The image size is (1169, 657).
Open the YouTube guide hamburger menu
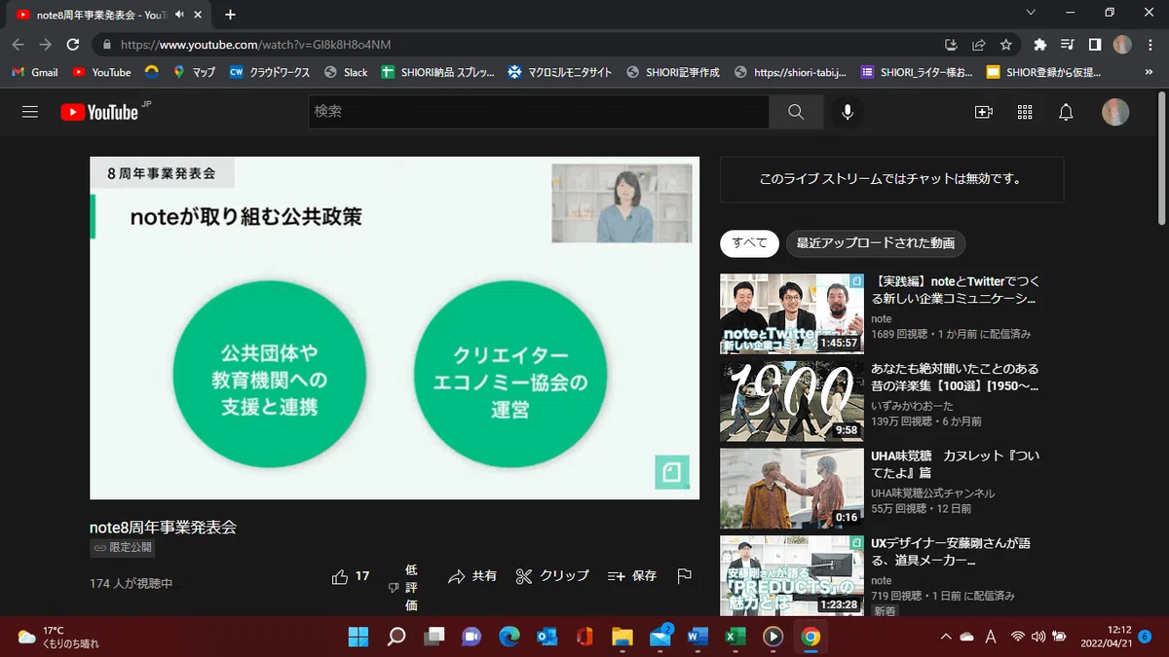click(x=30, y=112)
